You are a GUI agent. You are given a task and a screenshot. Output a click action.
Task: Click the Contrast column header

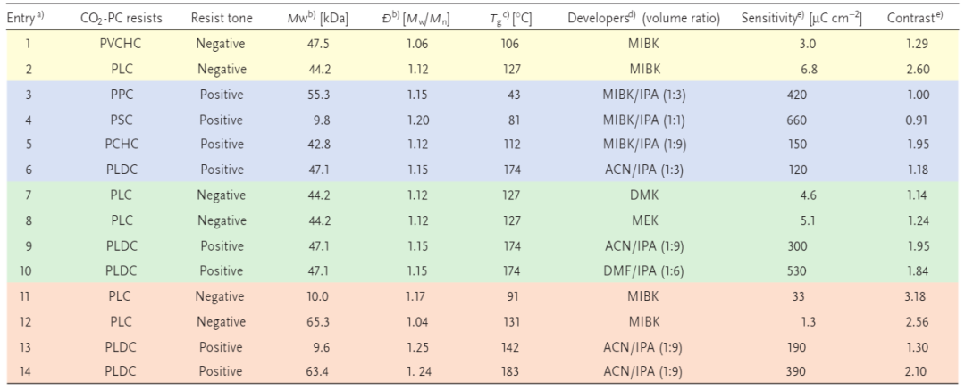[914, 18]
